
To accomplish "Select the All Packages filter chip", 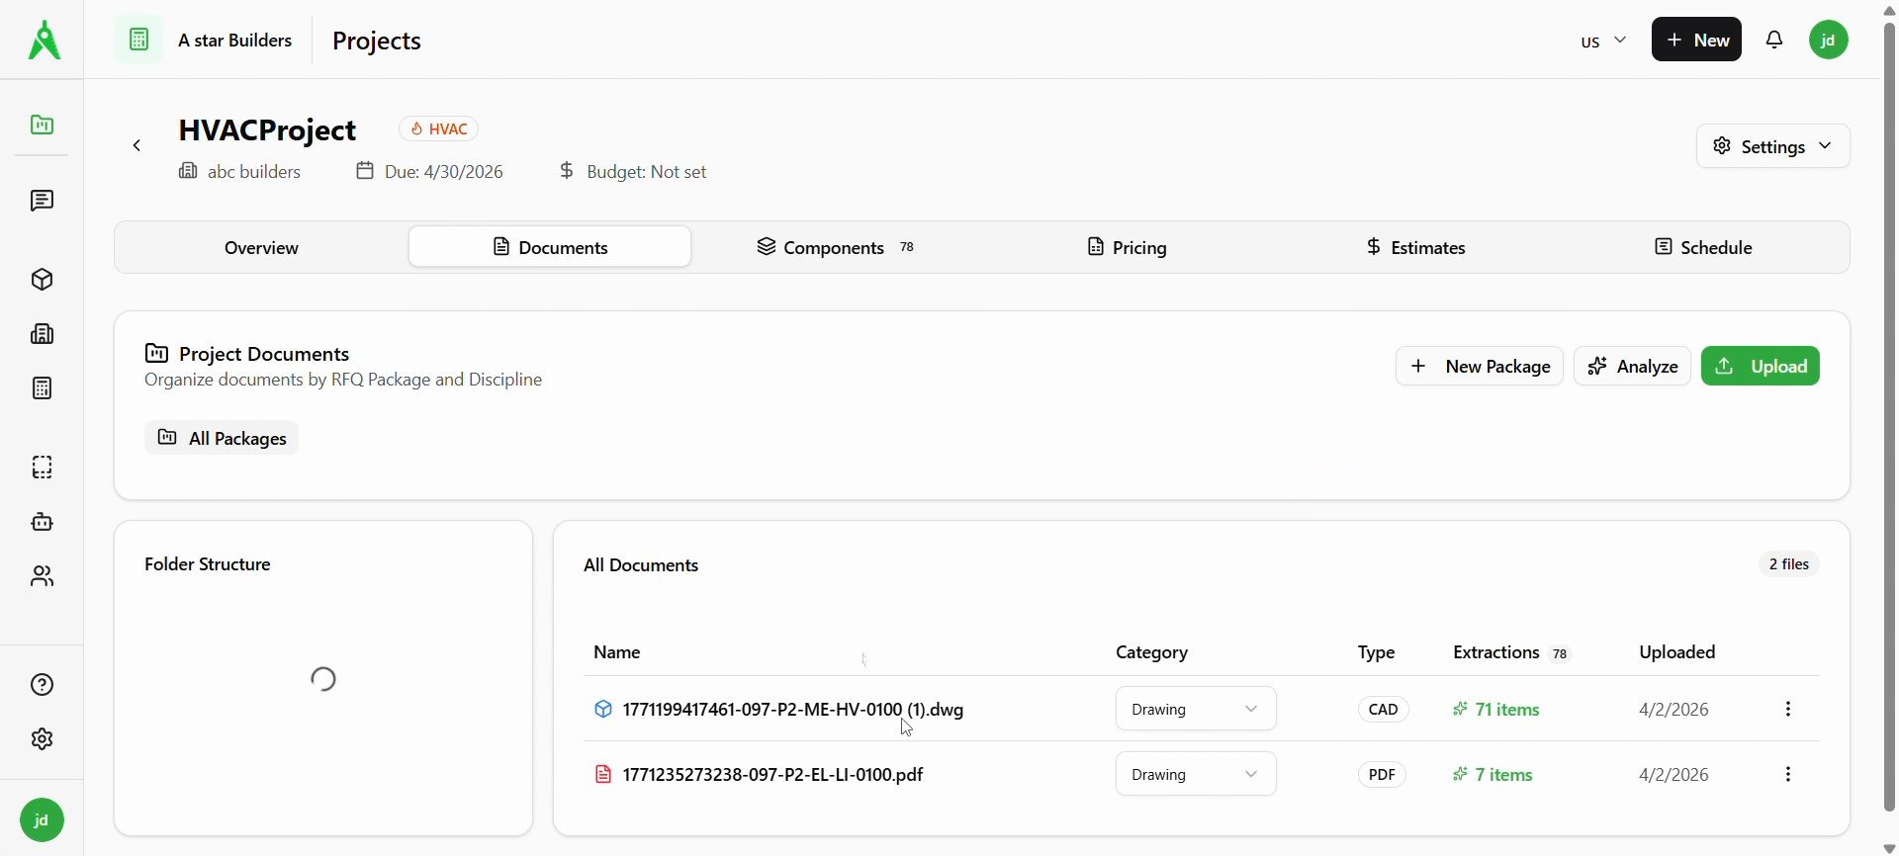I will coord(222,438).
